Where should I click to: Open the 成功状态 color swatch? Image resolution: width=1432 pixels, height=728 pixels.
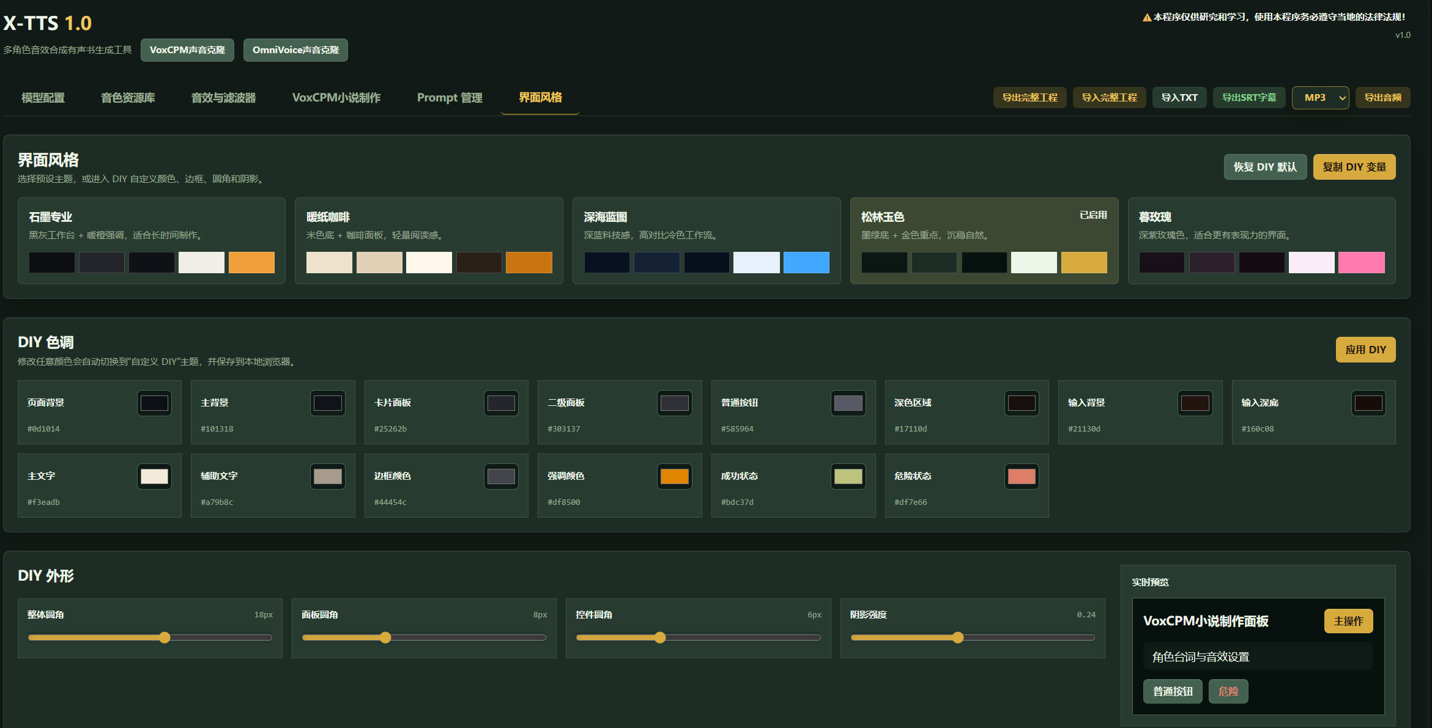click(848, 477)
